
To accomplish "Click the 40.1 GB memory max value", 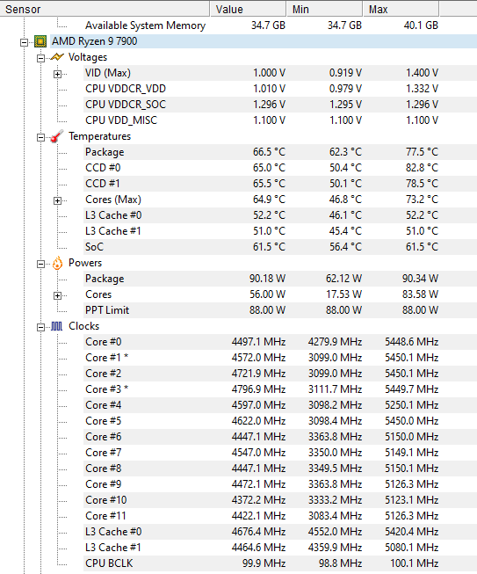I will click(421, 25).
